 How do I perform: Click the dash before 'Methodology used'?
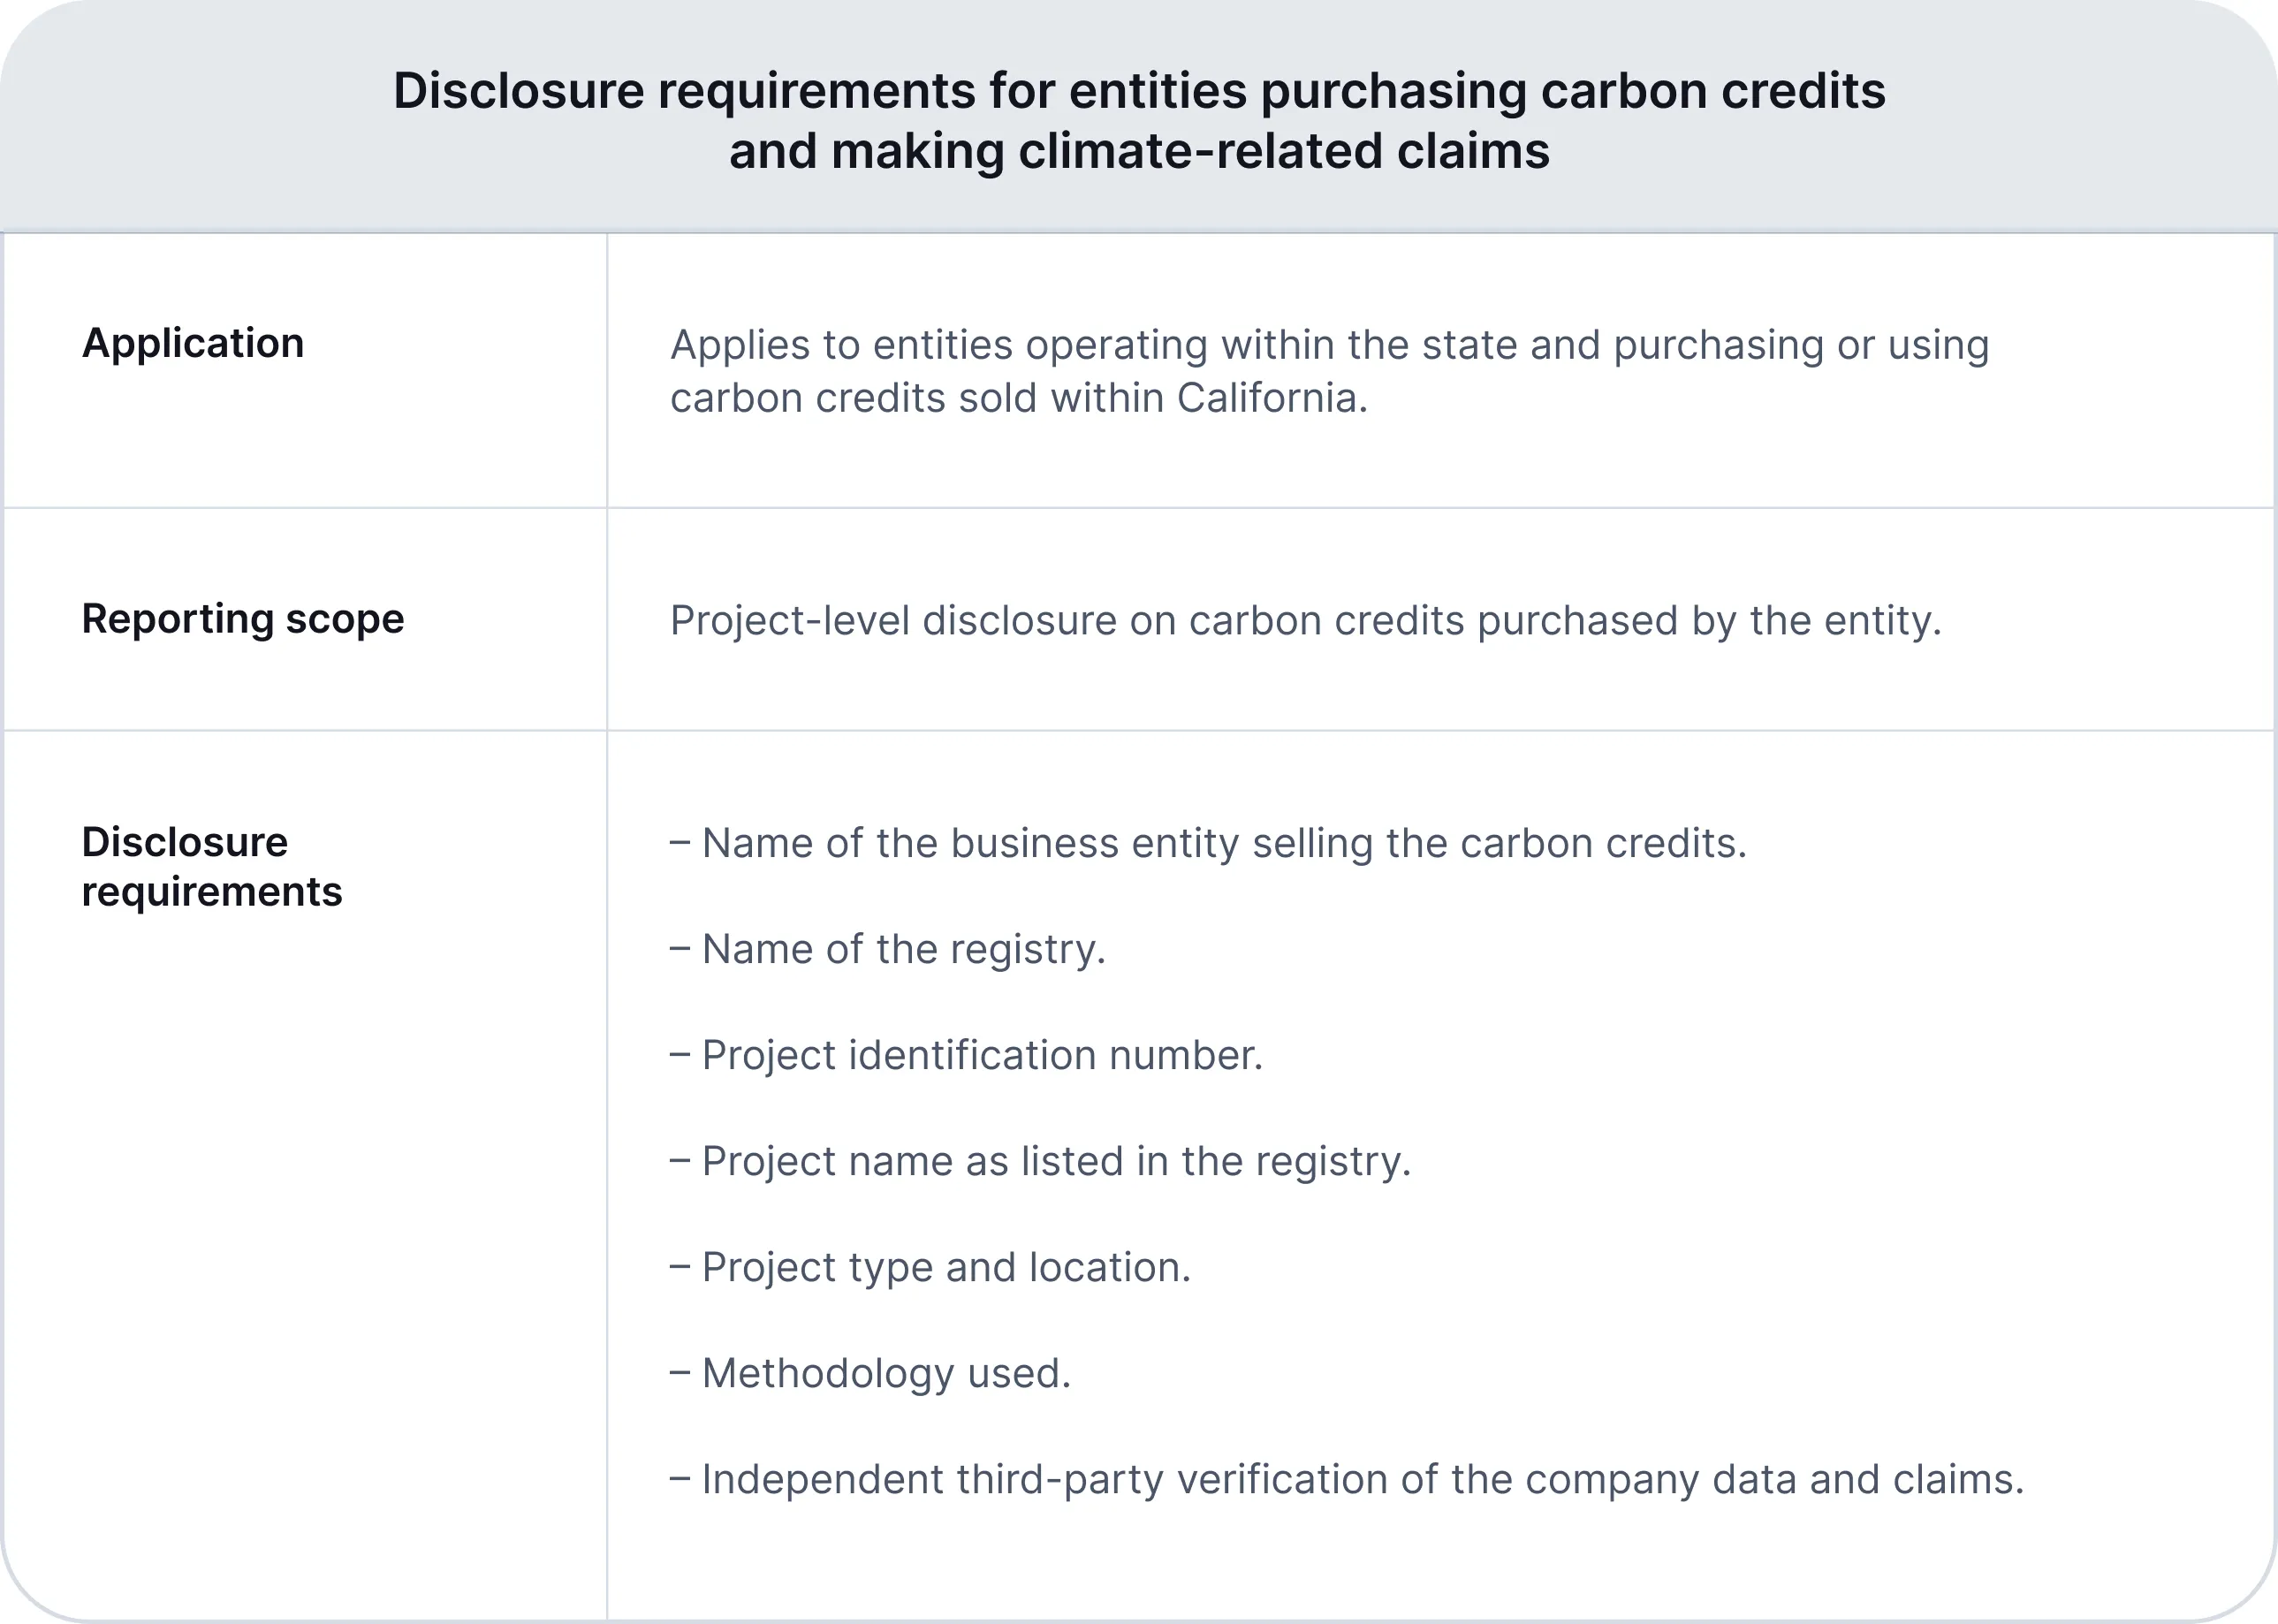680,1373
